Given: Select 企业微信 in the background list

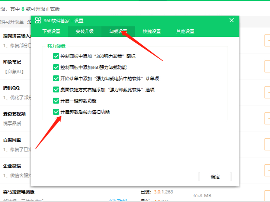Looking at the screenshot, I should (12, 166).
